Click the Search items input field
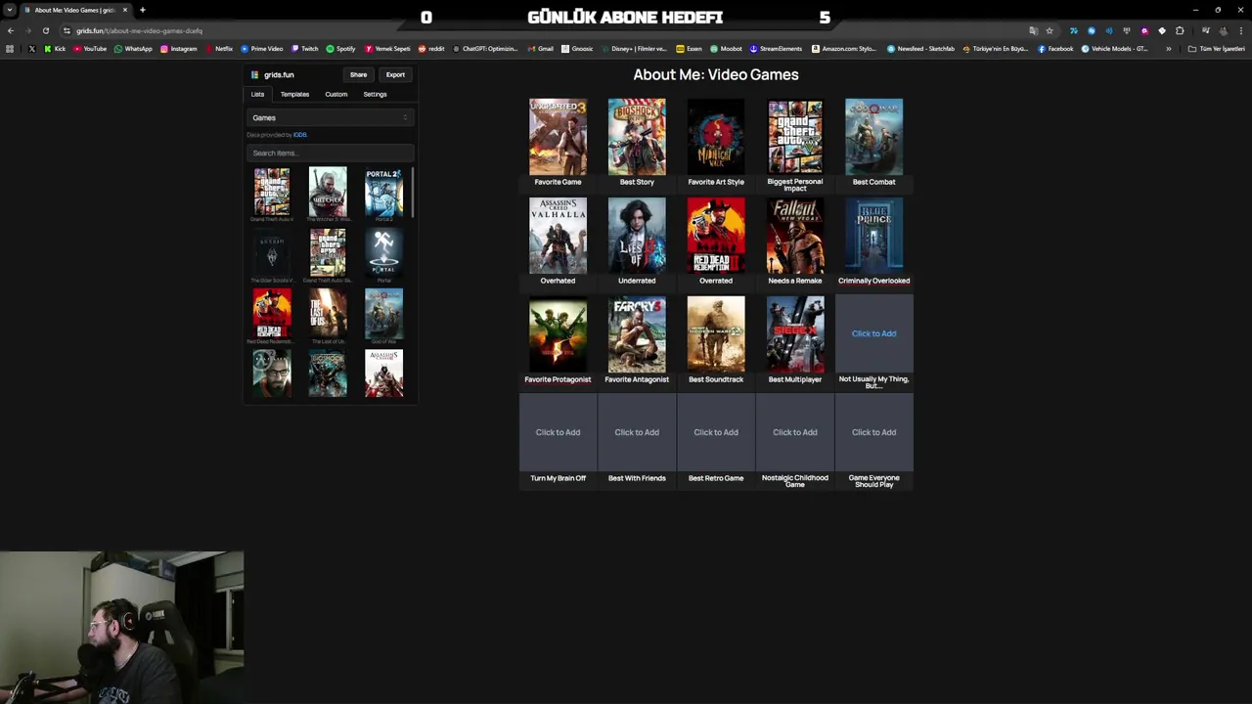 330,153
